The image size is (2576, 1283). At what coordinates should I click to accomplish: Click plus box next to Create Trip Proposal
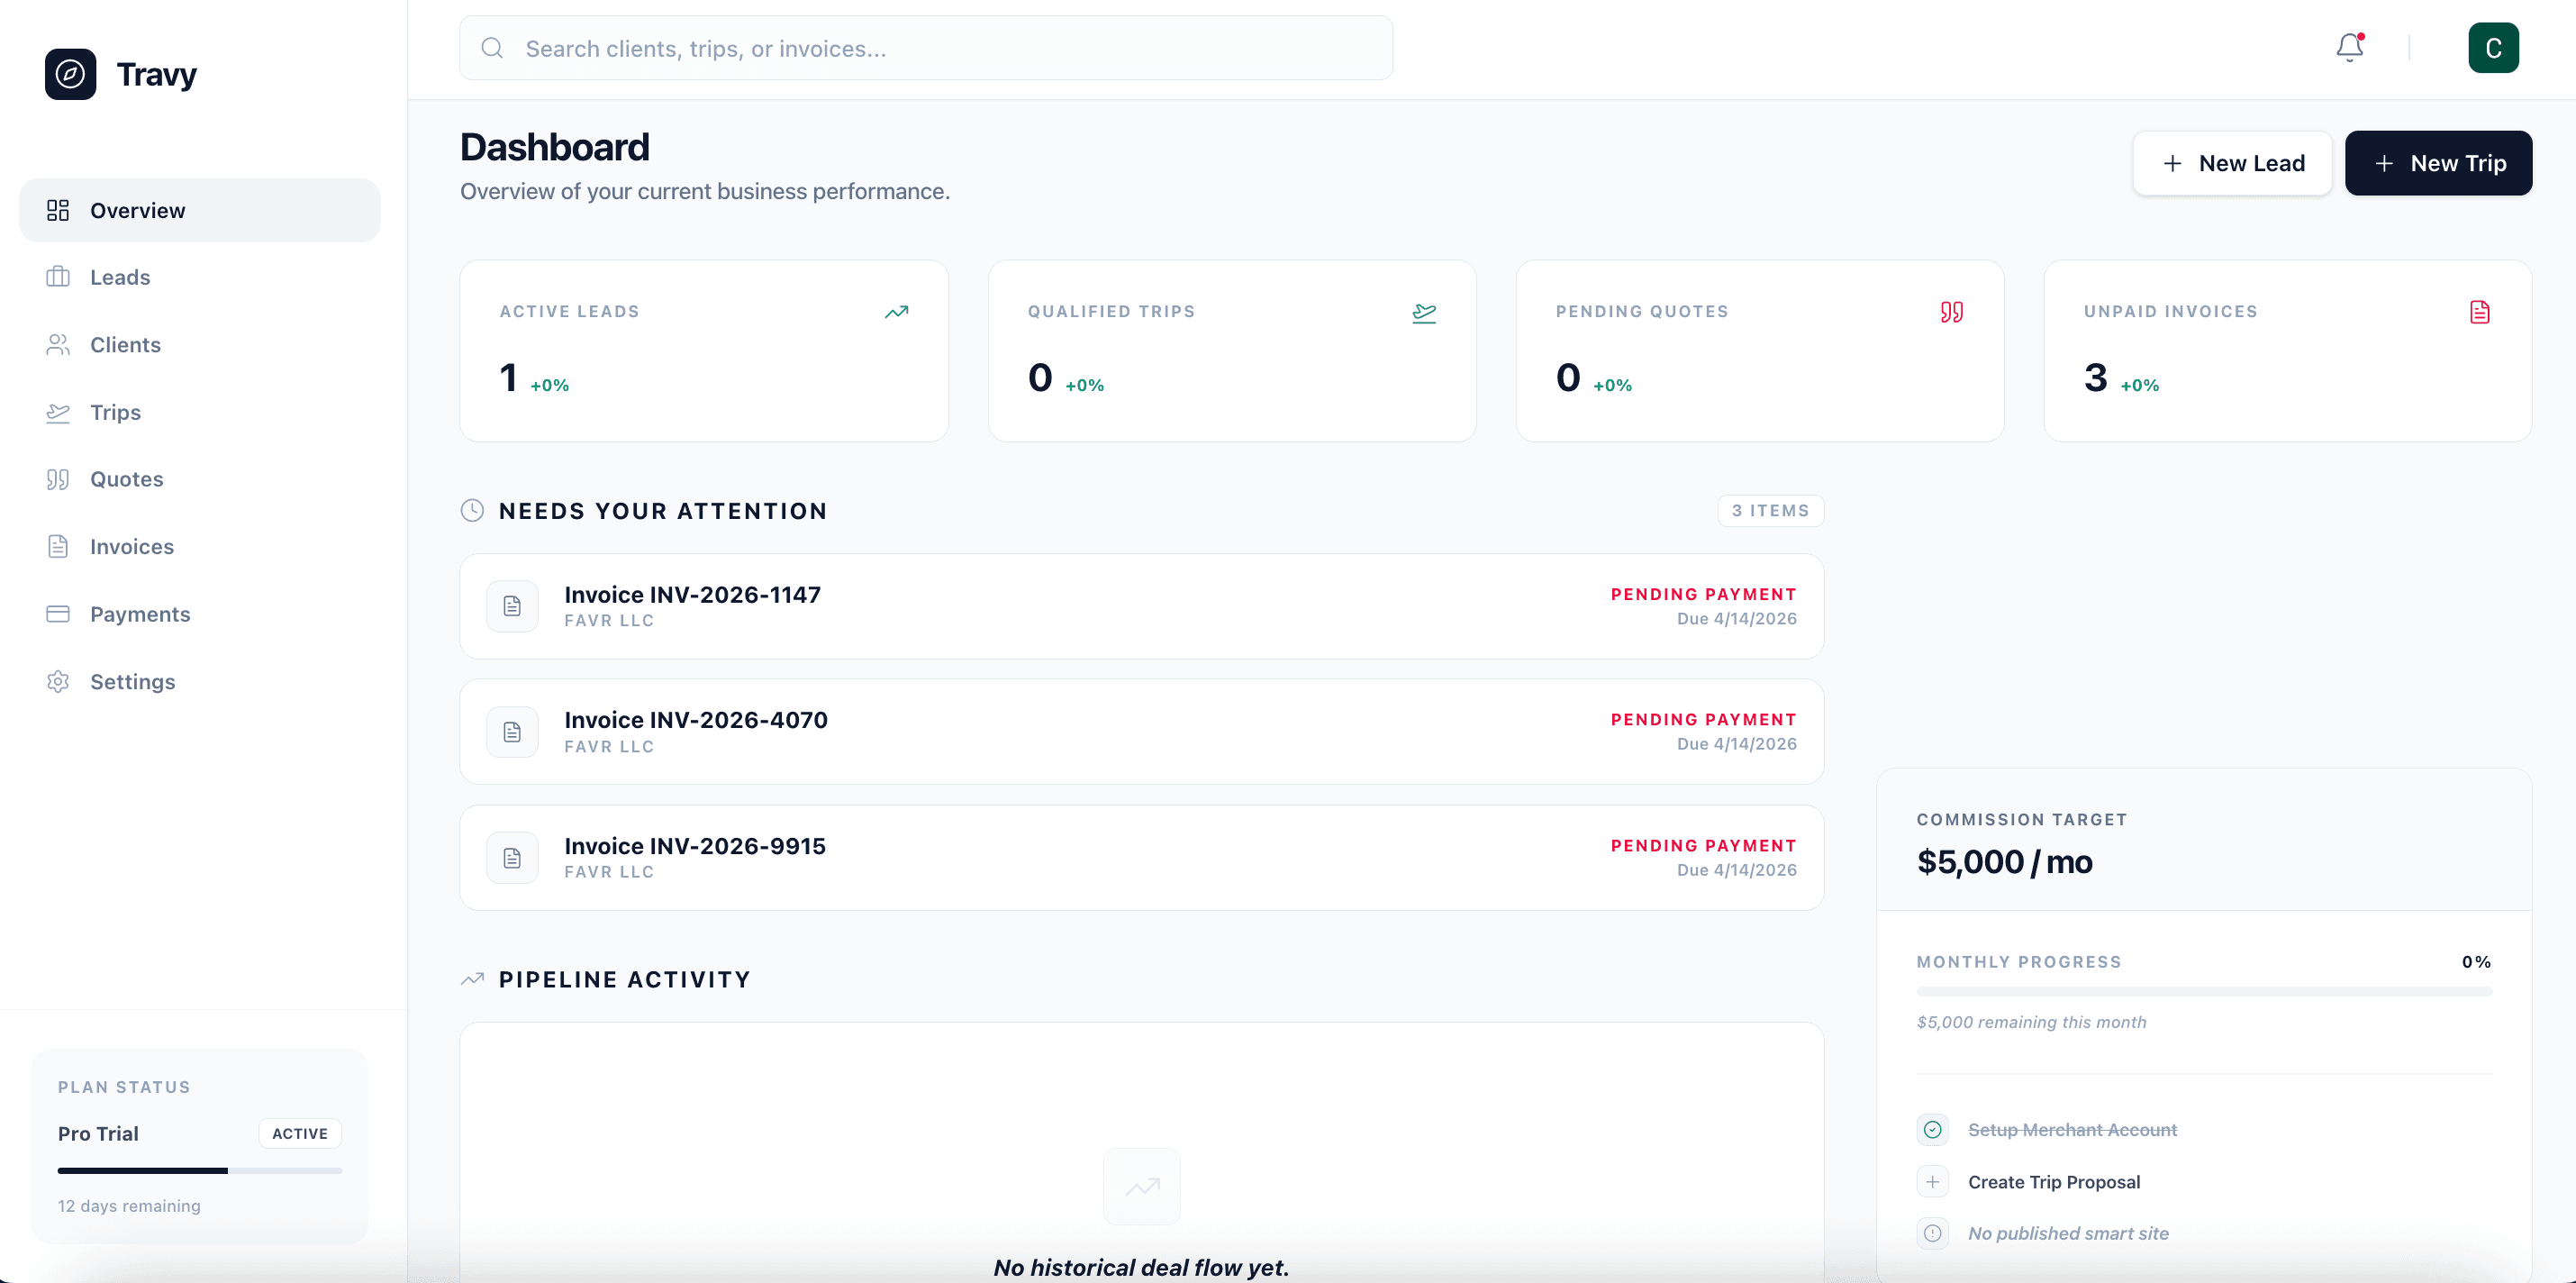1933,1182
